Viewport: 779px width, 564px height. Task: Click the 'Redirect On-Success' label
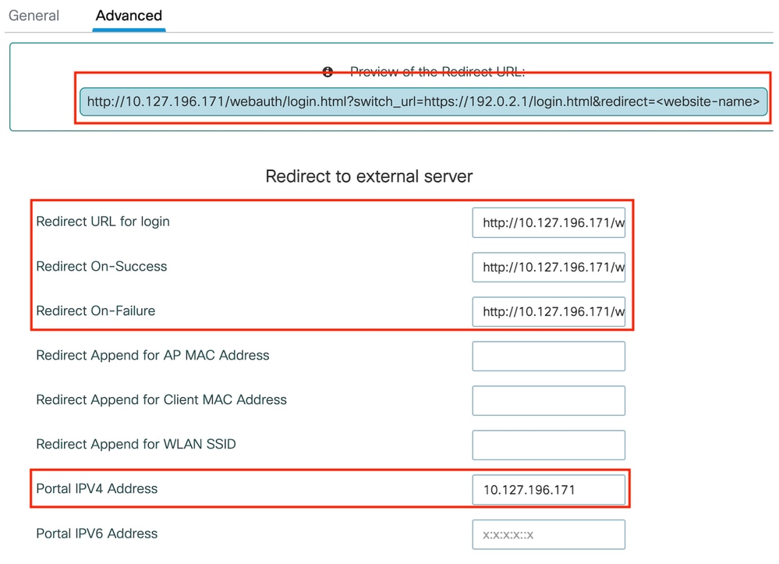(x=101, y=266)
